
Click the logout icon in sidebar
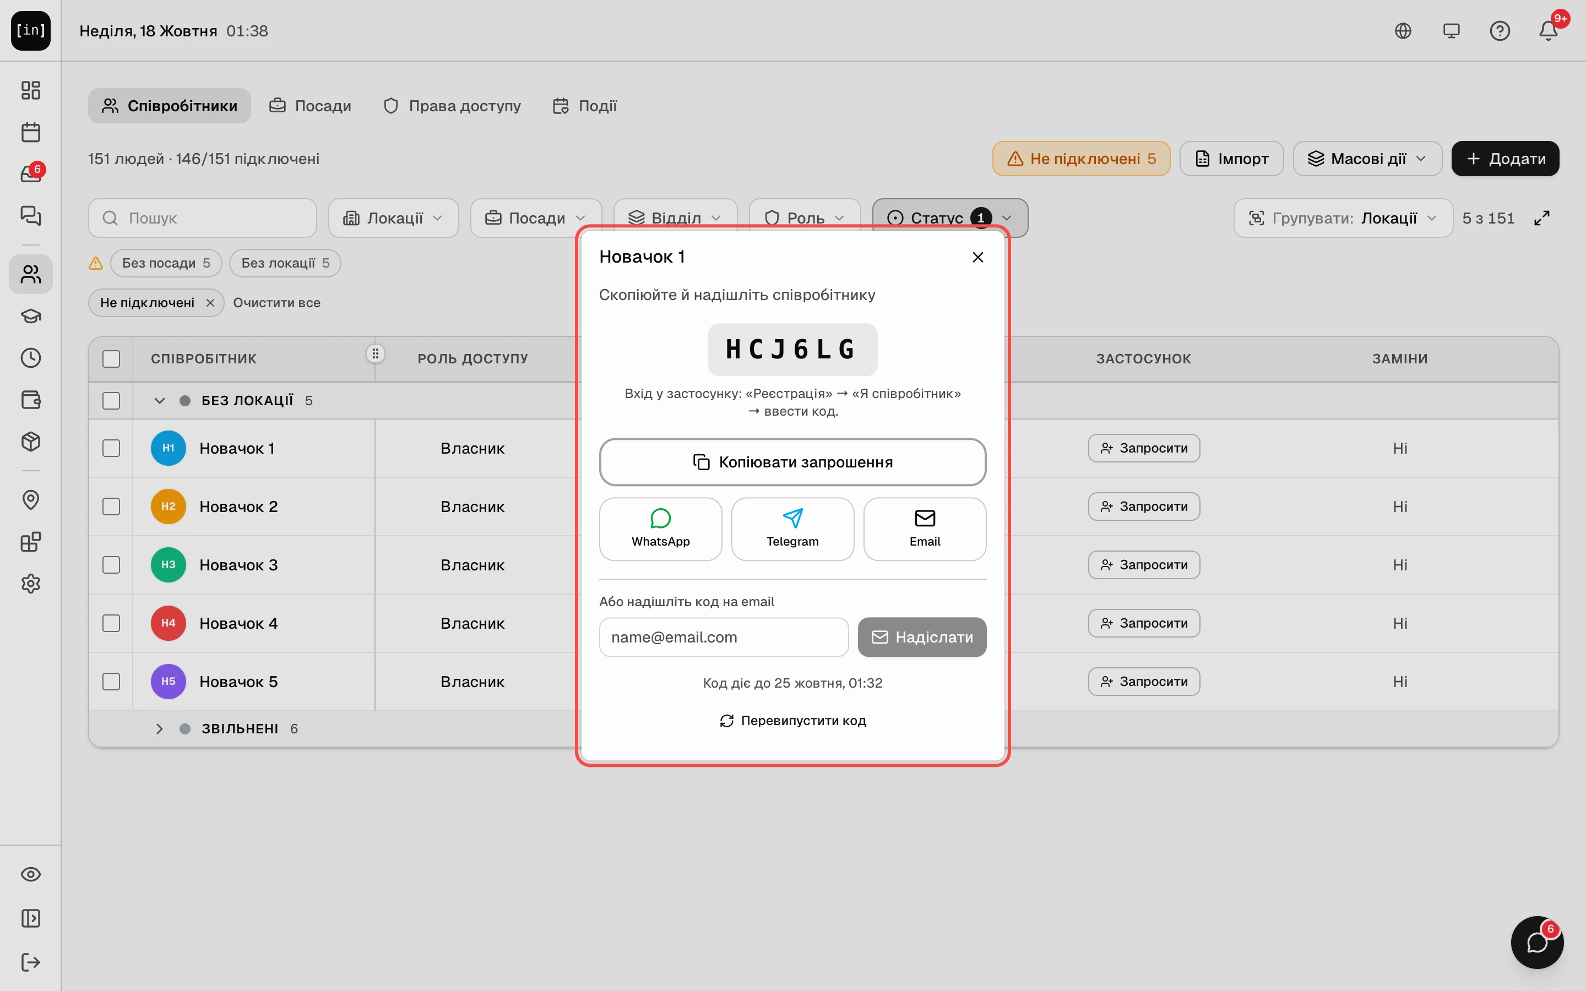pyautogui.click(x=31, y=962)
